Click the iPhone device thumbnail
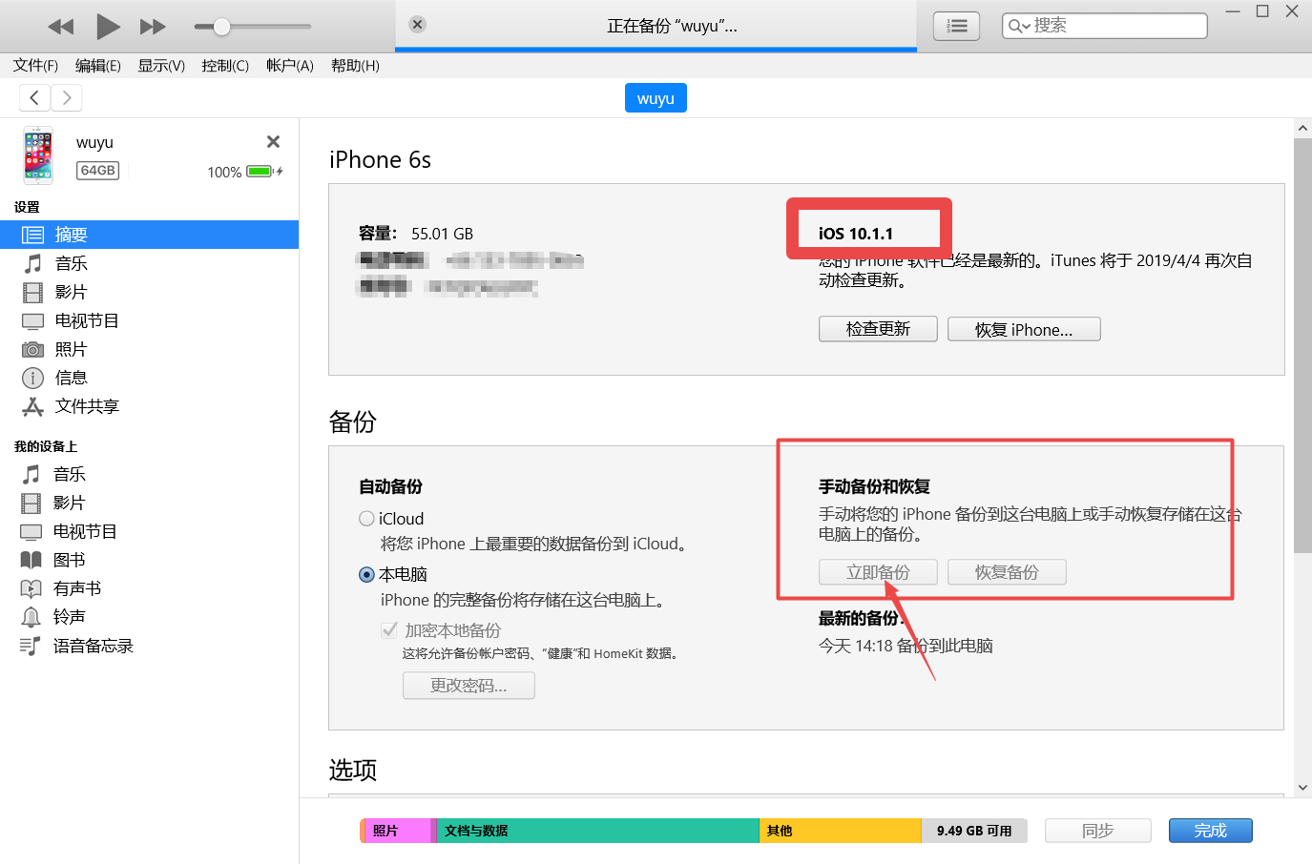Viewport: 1312px width, 864px height. point(38,155)
